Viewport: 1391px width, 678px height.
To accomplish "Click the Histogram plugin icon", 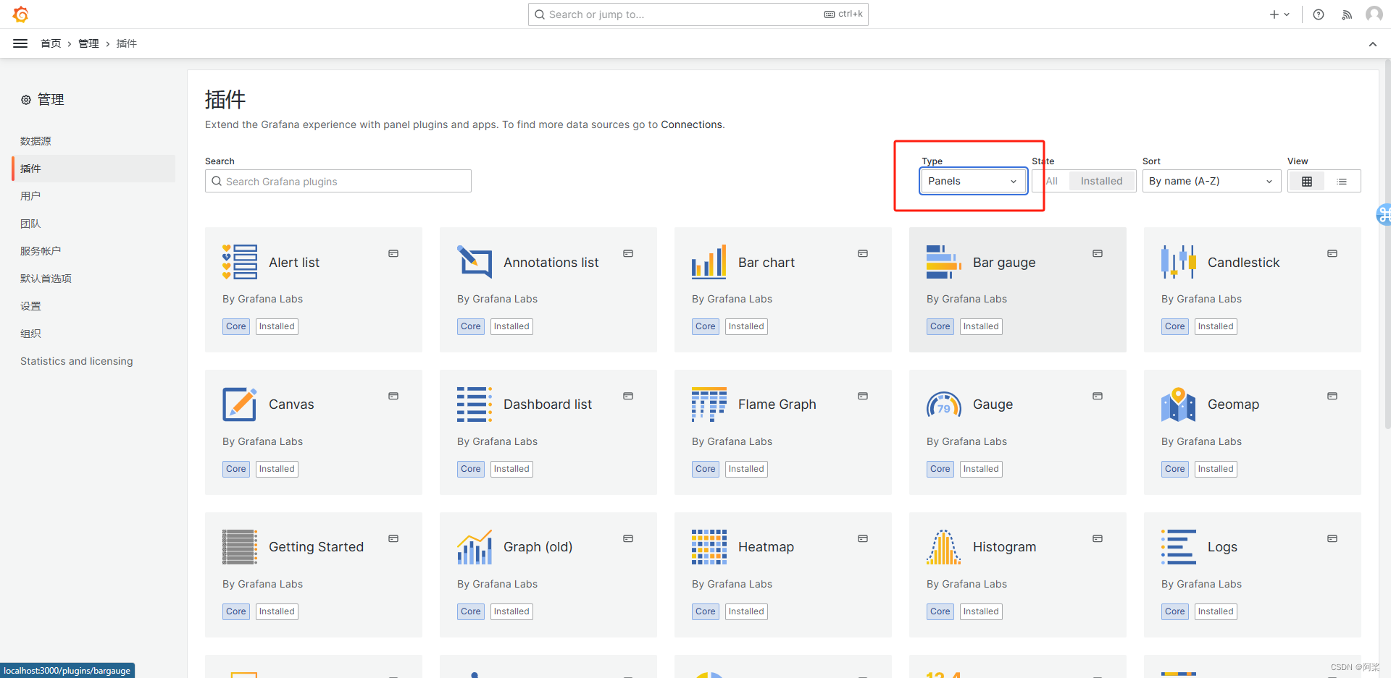I will click(944, 546).
